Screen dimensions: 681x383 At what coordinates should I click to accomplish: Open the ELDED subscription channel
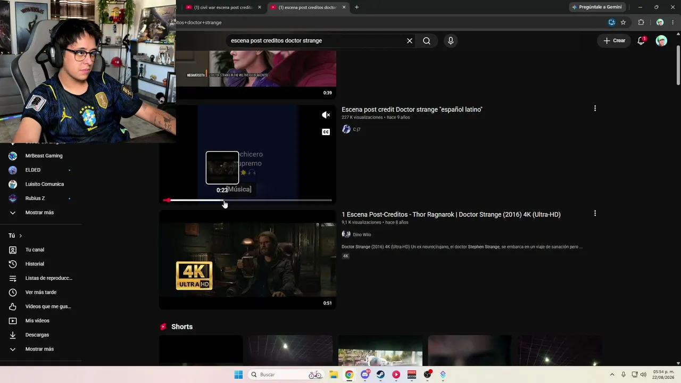[x=32, y=170]
